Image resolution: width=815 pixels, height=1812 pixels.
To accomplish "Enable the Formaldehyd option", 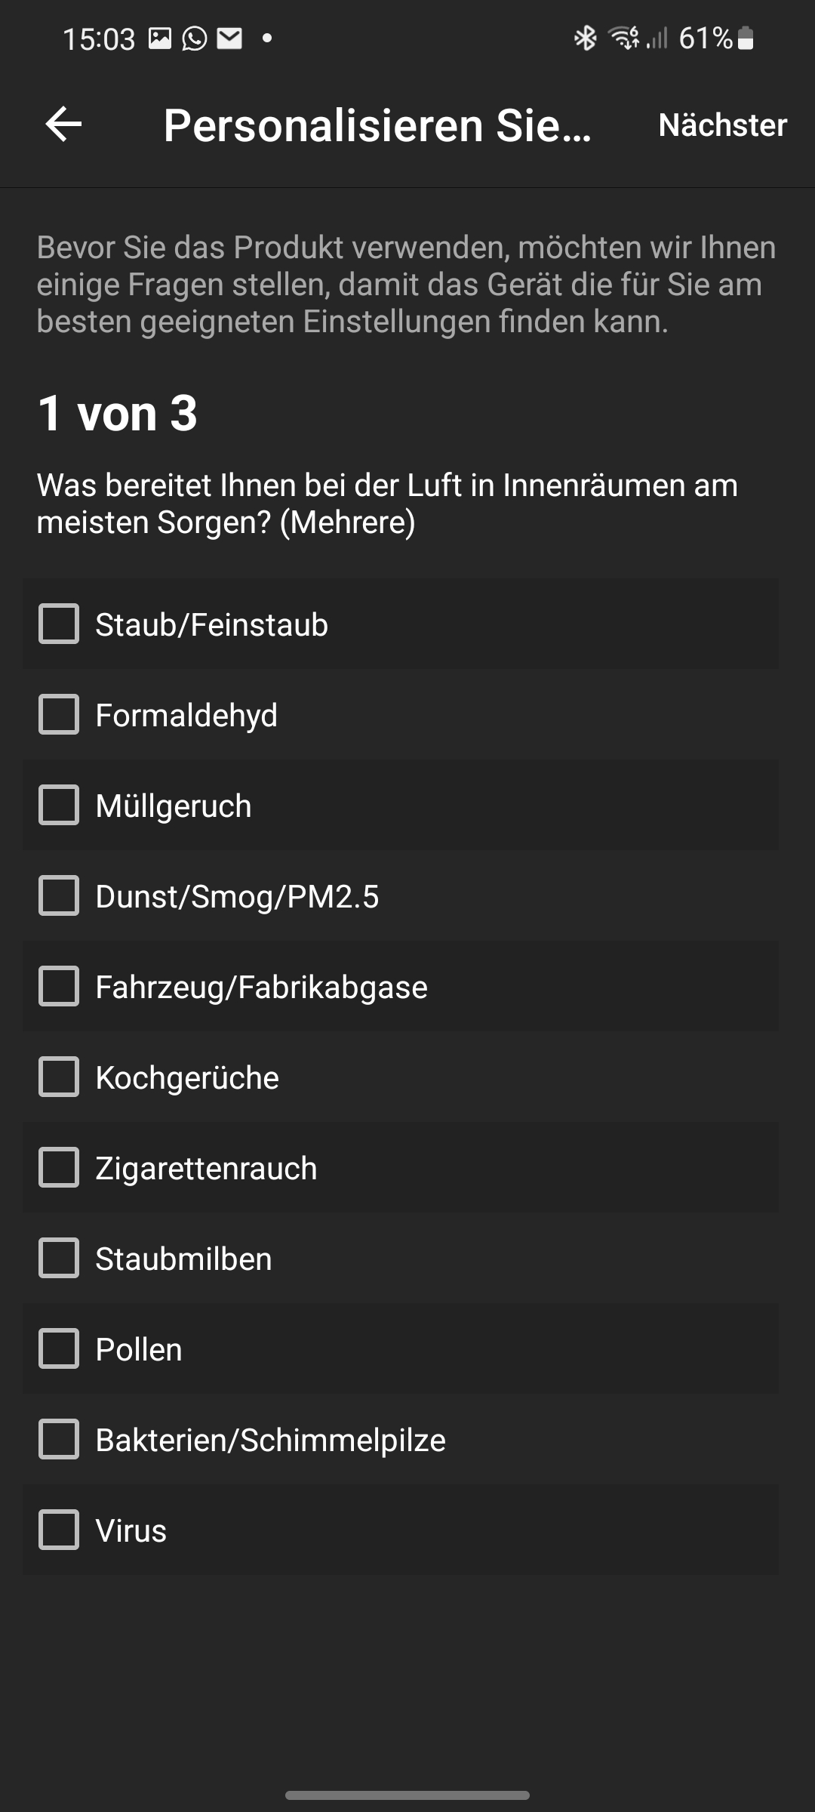I will coord(59,715).
